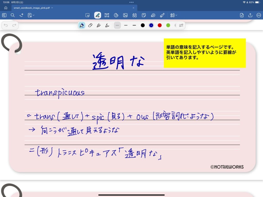Tap the handwritten text トランスピキュアス

tap(87, 153)
